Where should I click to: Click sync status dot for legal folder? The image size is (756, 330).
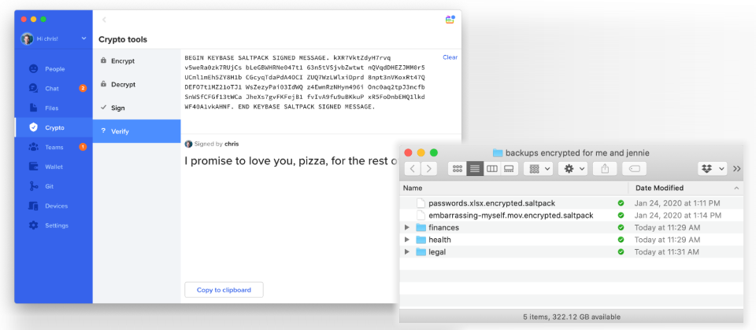coord(621,251)
